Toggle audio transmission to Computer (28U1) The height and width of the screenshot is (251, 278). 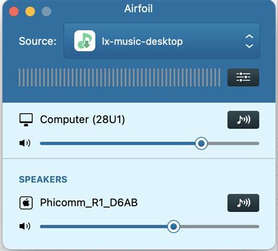(x=243, y=120)
